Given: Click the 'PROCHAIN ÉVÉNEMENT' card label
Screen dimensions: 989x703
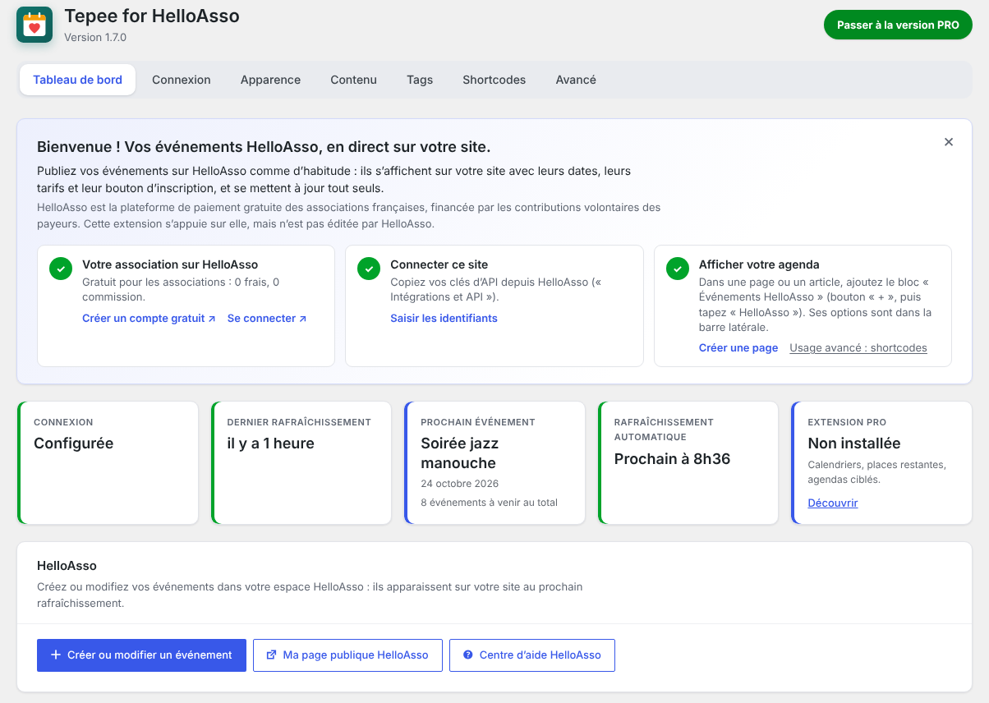Looking at the screenshot, I should pyautogui.click(x=478, y=422).
